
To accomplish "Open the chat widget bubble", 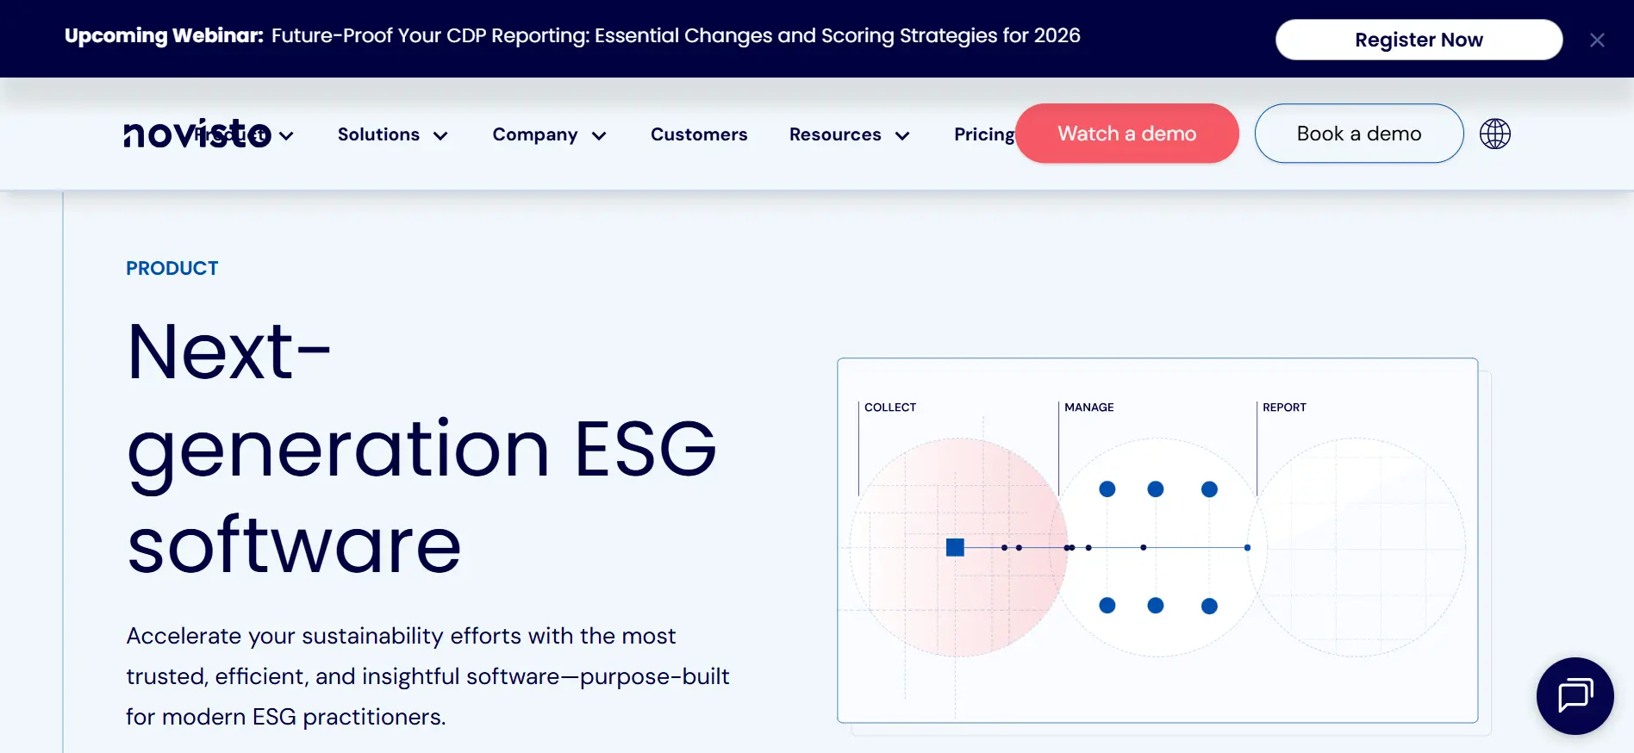I will pyautogui.click(x=1575, y=696).
